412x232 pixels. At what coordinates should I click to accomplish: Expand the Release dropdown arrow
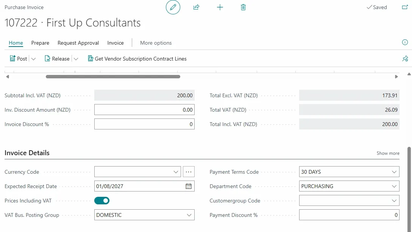(x=76, y=59)
